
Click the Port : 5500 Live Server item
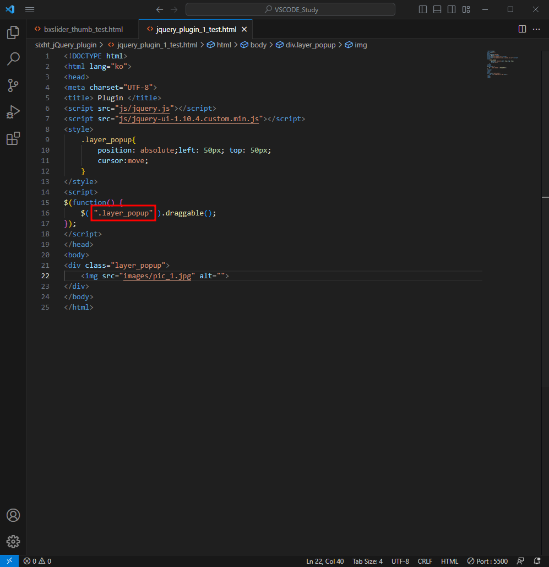click(x=487, y=561)
